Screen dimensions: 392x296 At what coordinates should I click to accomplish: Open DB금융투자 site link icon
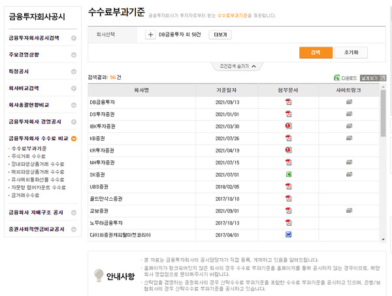click(349, 102)
